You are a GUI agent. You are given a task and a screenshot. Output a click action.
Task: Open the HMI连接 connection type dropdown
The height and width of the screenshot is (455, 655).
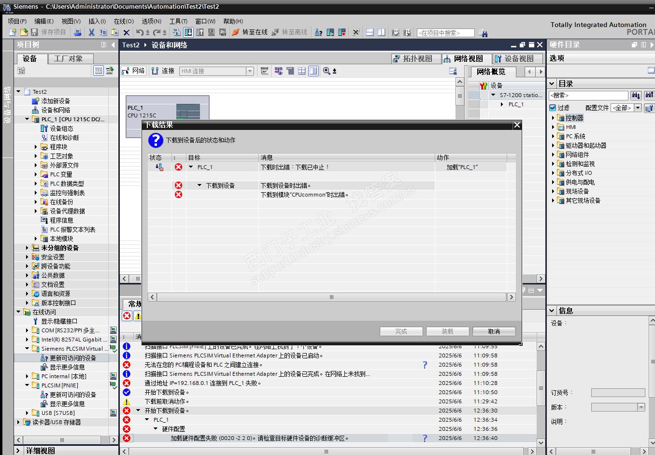click(250, 71)
